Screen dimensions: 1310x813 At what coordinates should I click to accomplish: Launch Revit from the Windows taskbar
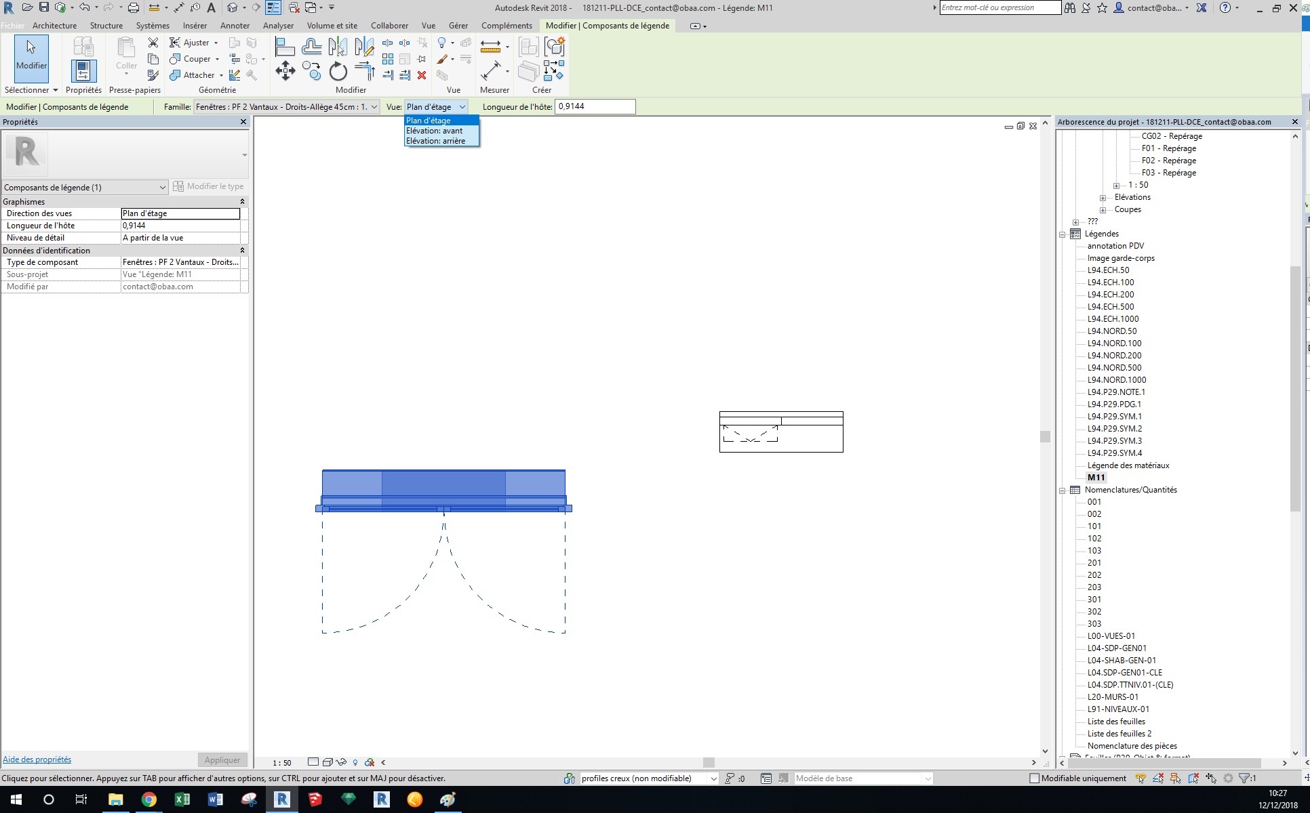[x=282, y=799]
